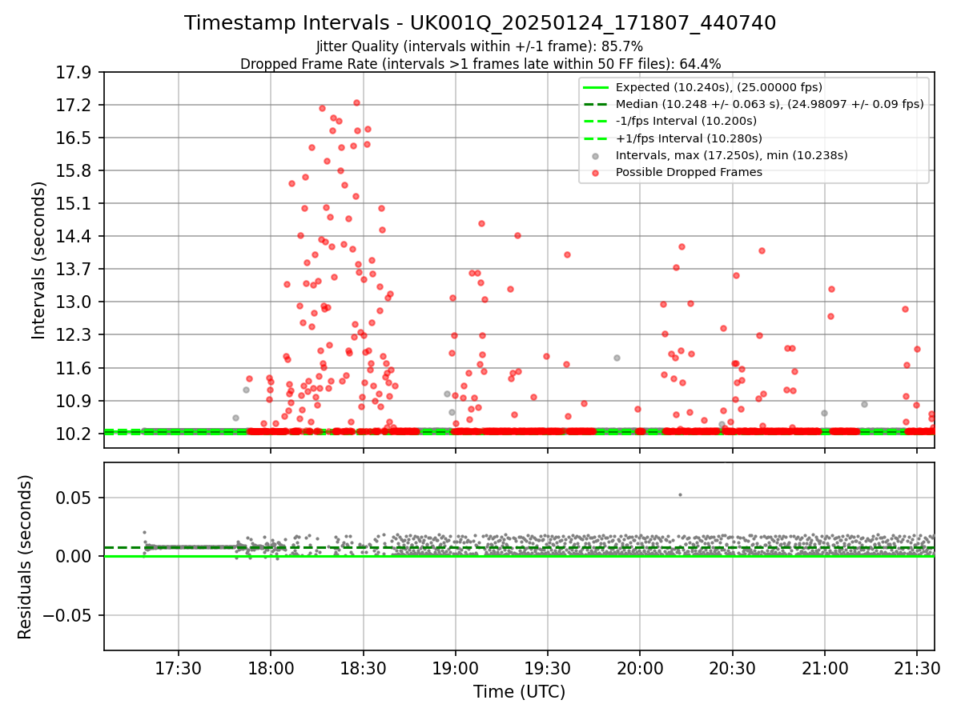961x720 pixels.
Task: Click the 21:00 time tick label
Action: tap(825, 668)
